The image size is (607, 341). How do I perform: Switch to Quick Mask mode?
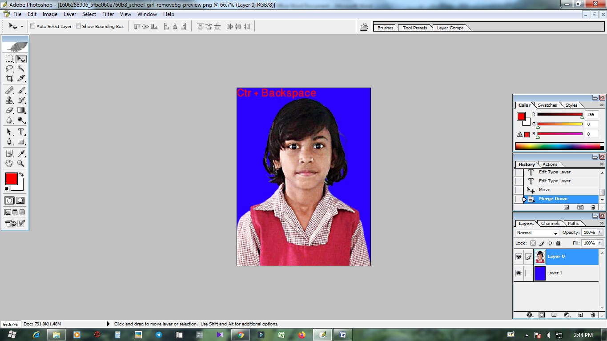pyautogui.click(x=20, y=201)
